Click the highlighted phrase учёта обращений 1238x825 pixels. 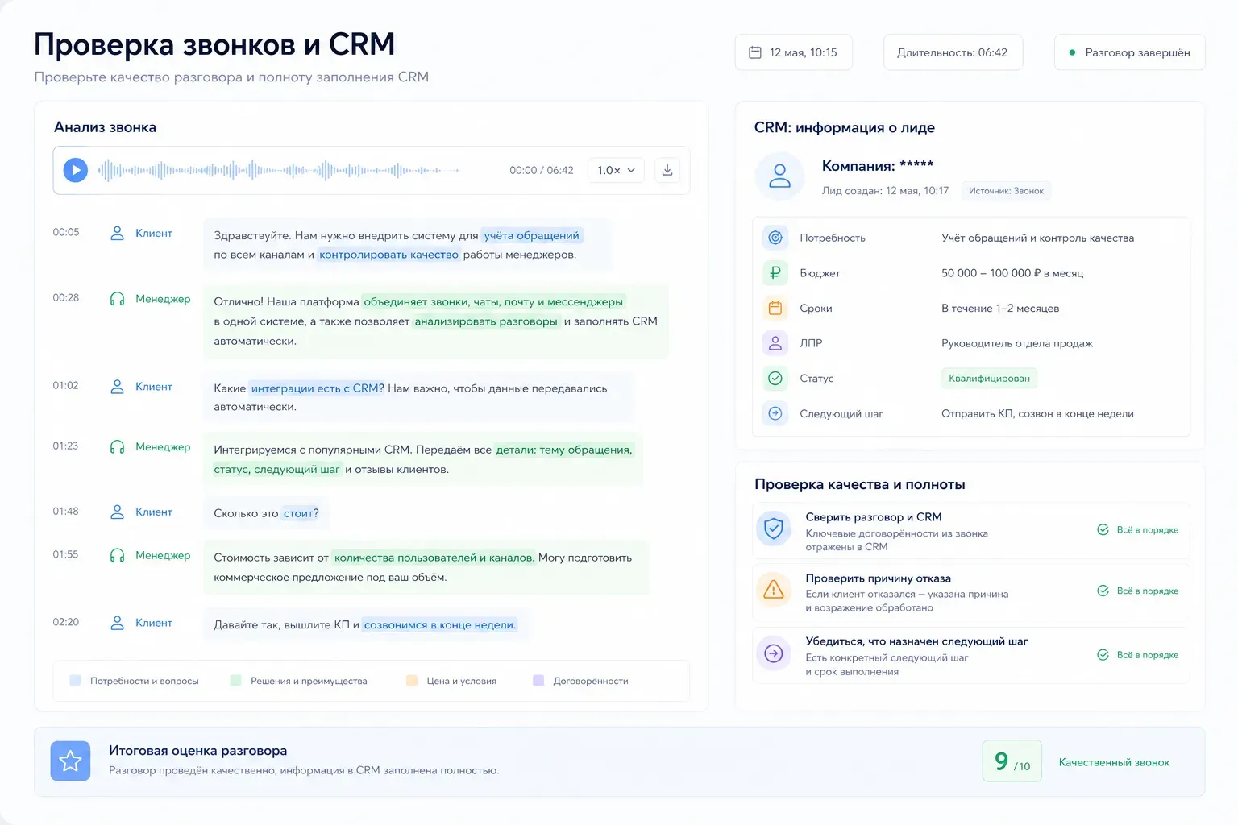click(x=532, y=235)
